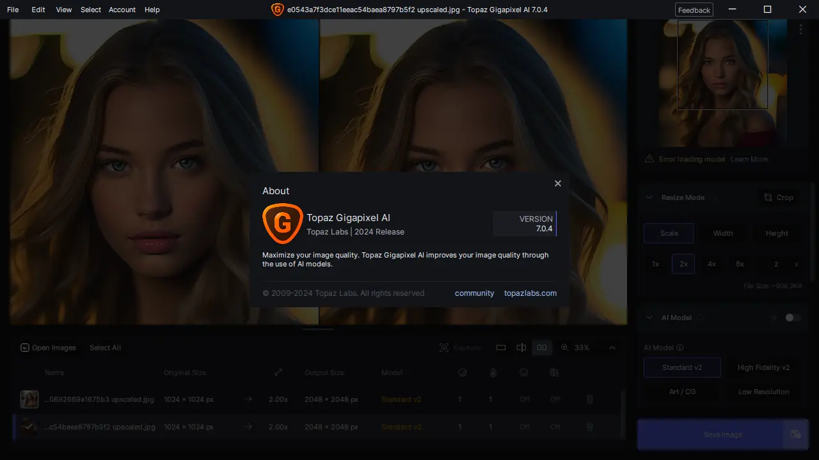Open the File menu
Screen dimensions: 819x460
[x=13, y=10]
